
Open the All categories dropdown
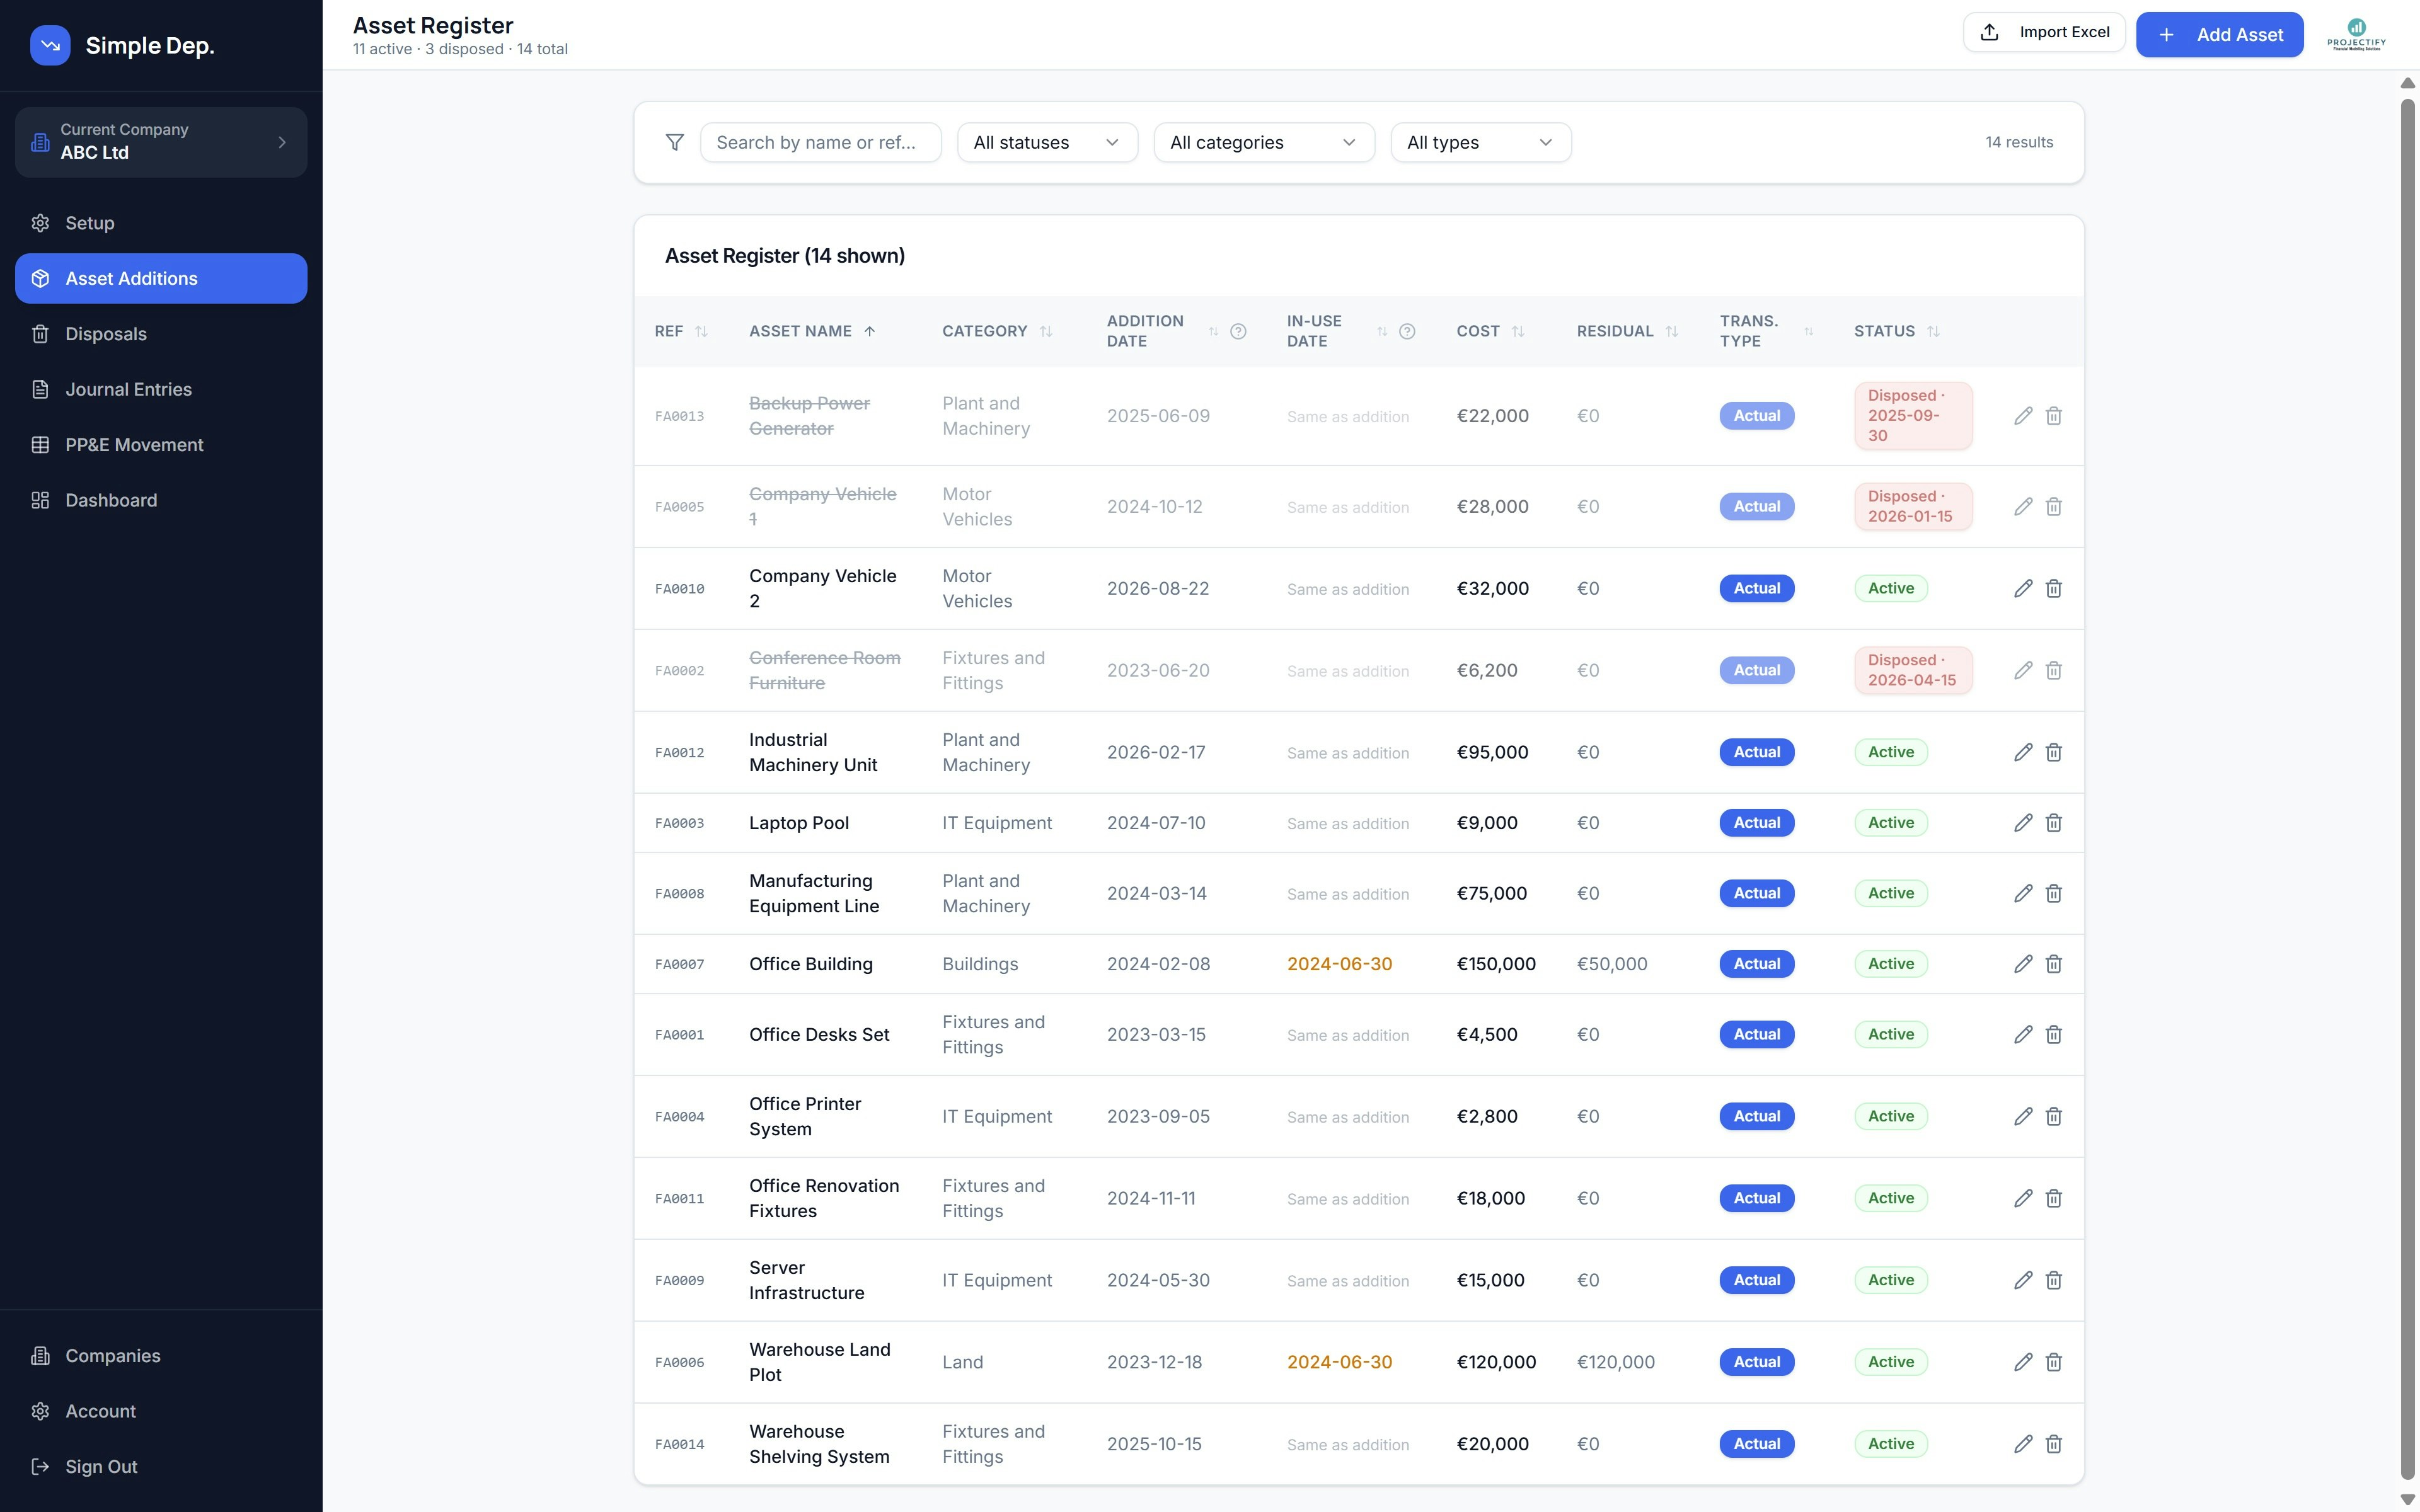coord(1264,142)
